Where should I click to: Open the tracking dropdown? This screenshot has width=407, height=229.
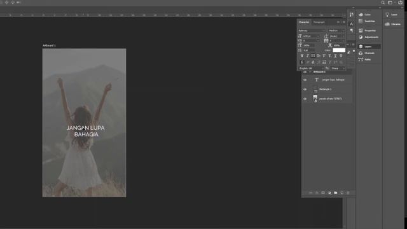337,41
